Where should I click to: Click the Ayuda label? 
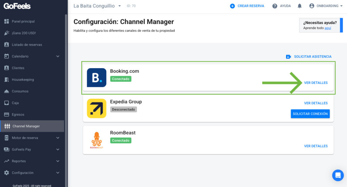coord(285,6)
